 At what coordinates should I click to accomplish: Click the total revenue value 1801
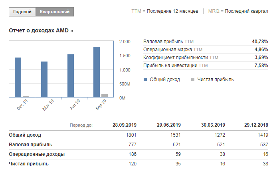tap(131, 135)
